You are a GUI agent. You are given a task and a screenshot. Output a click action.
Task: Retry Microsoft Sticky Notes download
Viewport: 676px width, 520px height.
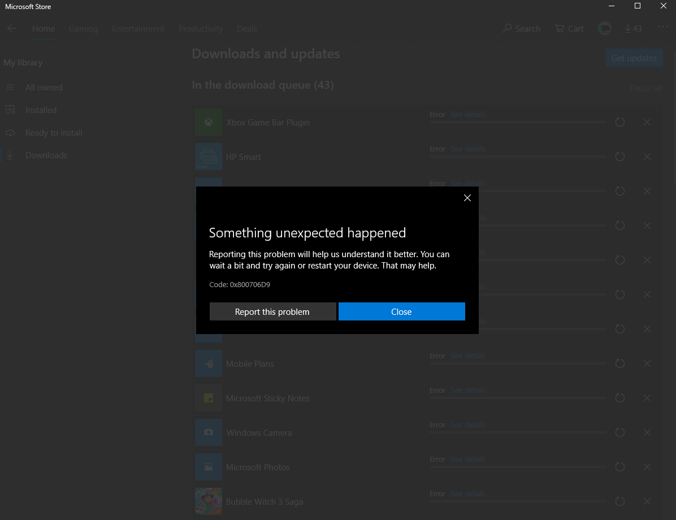(620, 398)
